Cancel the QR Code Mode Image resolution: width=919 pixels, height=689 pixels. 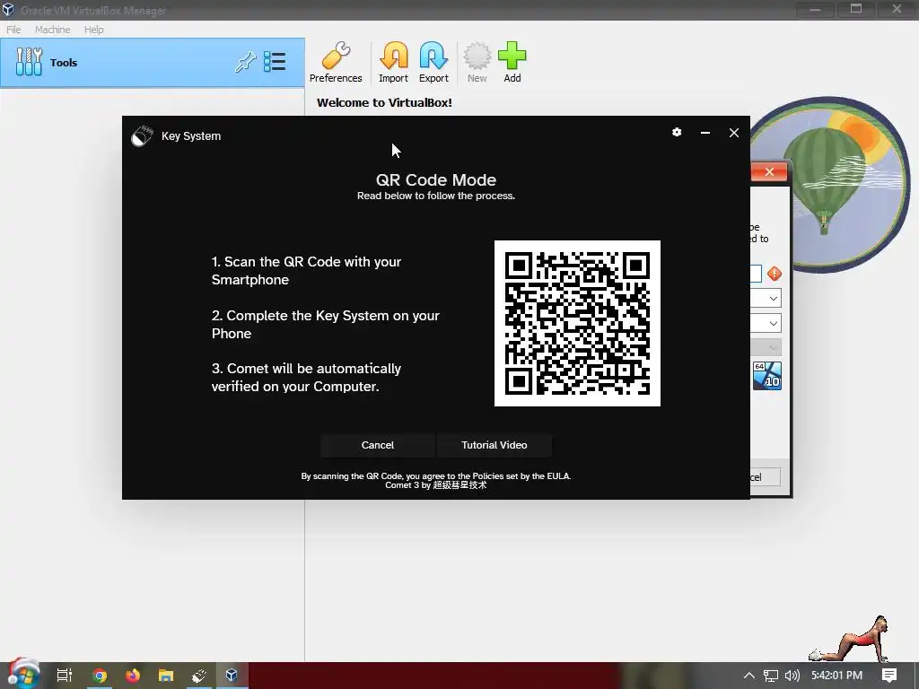378,445
